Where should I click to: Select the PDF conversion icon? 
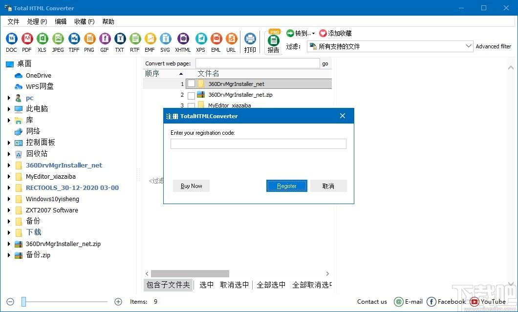pyautogui.click(x=27, y=39)
